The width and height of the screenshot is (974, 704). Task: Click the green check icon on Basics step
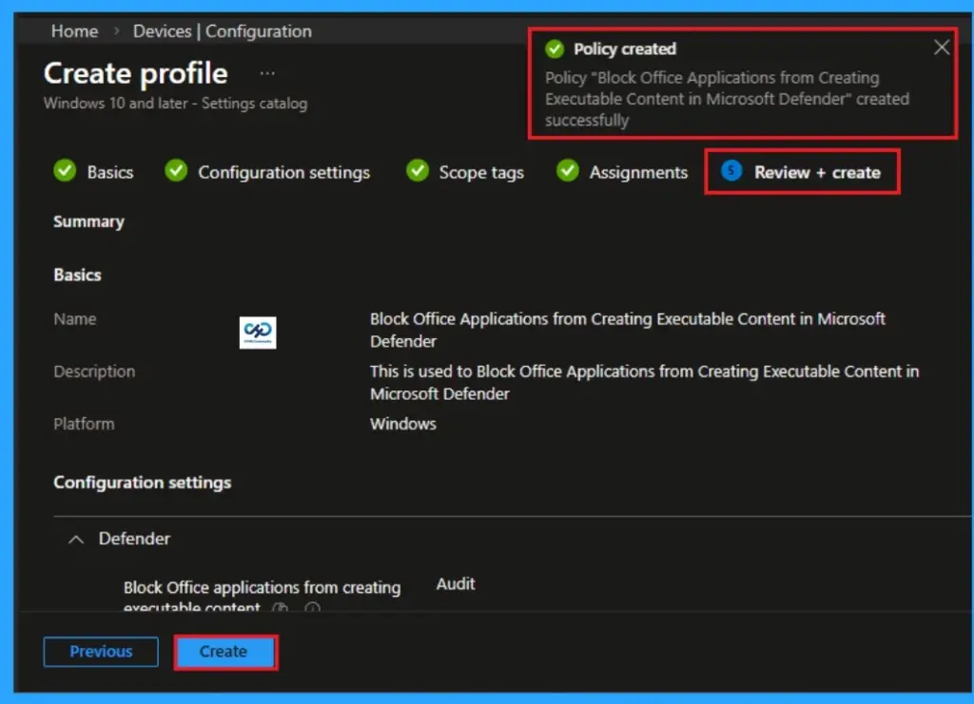[x=64, y=171]
